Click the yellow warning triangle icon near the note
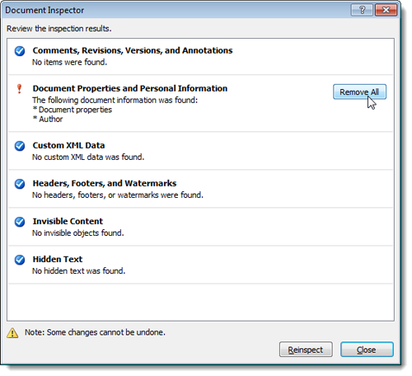This screenshot has height=376, width=412. tap(12, 333)
